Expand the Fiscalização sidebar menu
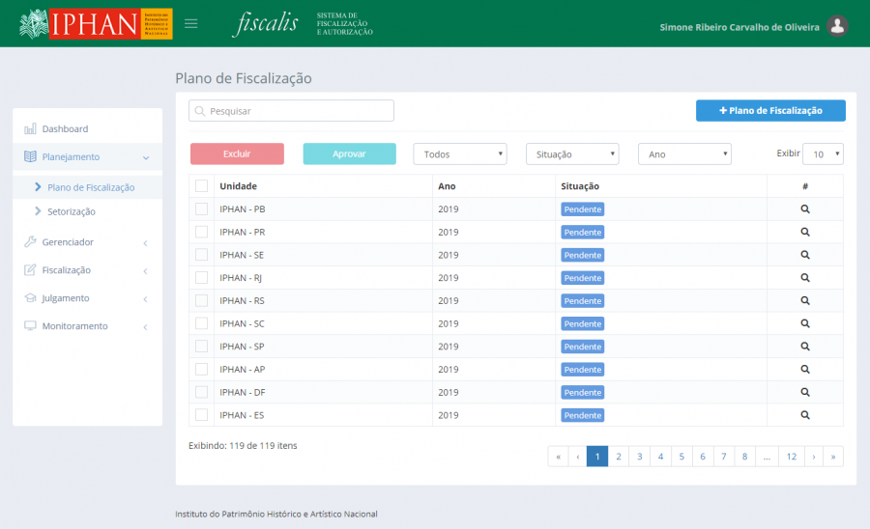The image size is (870, 529). (87, 270)
